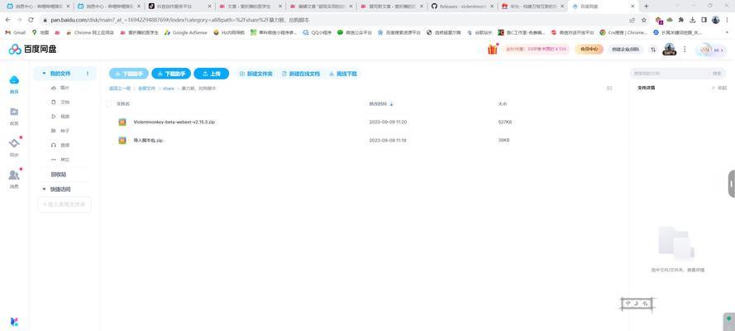Open the Chrome downloads icon

coord(692,20)
